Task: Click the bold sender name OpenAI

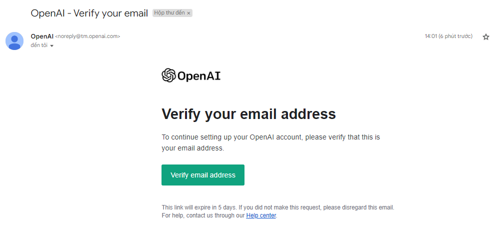Action: [42, 36]
